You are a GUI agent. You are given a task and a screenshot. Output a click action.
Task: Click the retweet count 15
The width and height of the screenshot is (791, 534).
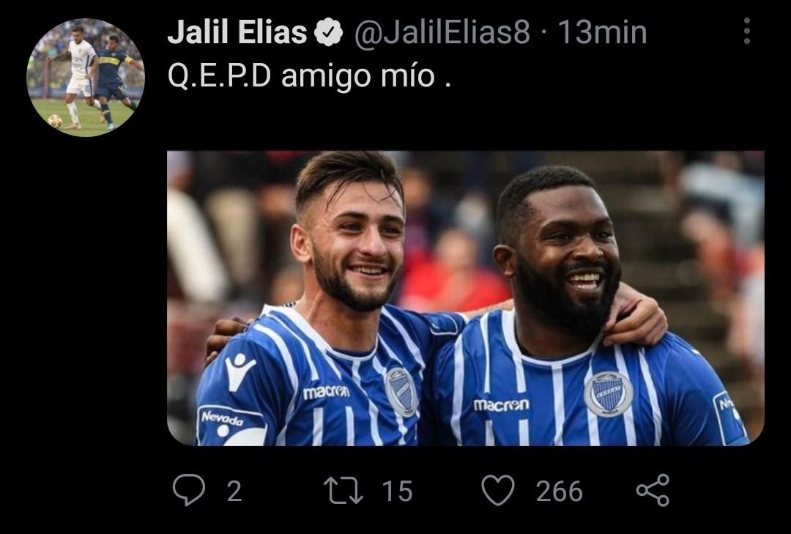(397, 491)
